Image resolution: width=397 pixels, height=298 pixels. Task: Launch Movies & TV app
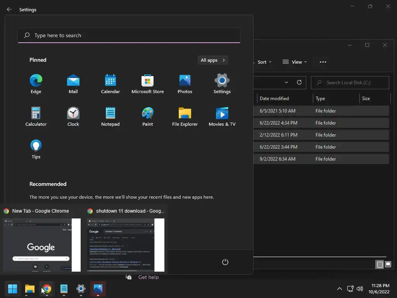pyautogui.click(x=222, y=116)
